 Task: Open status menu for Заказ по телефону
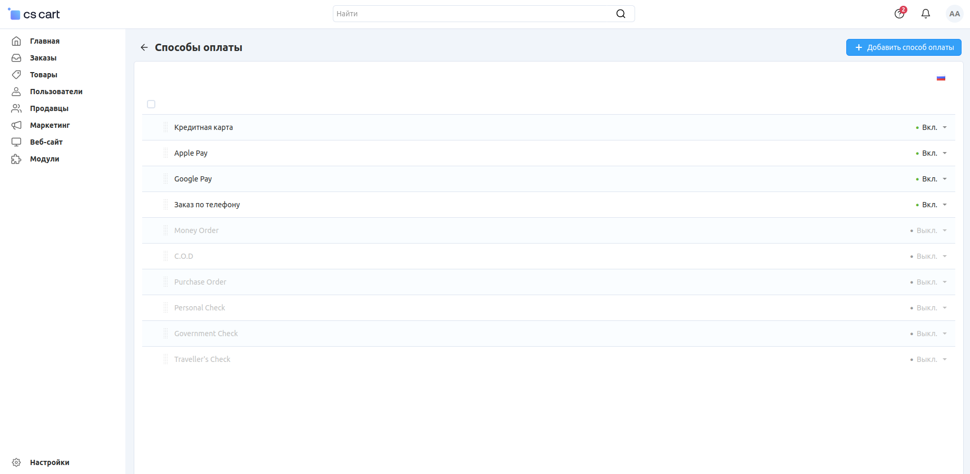coord(932,205)
